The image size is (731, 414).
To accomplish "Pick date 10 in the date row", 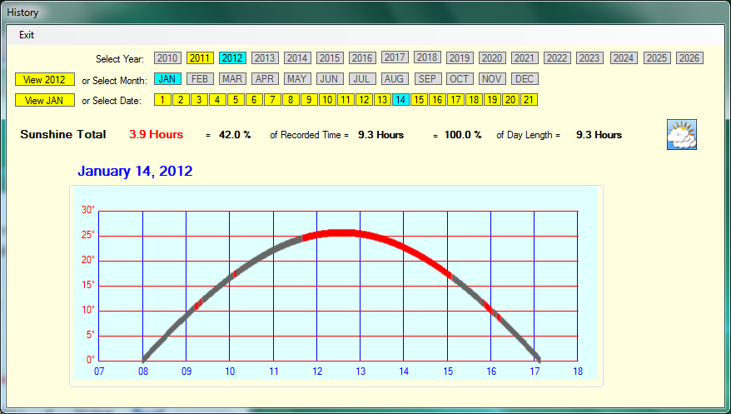I will point(327,100).
